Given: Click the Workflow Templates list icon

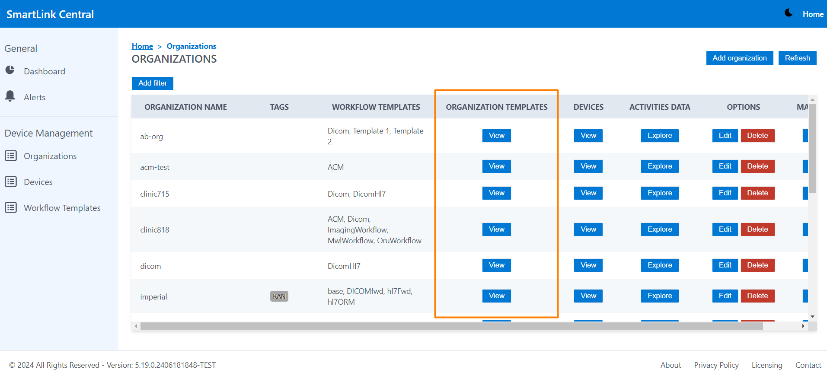Looking at the screenshot, I should point(11,207).
